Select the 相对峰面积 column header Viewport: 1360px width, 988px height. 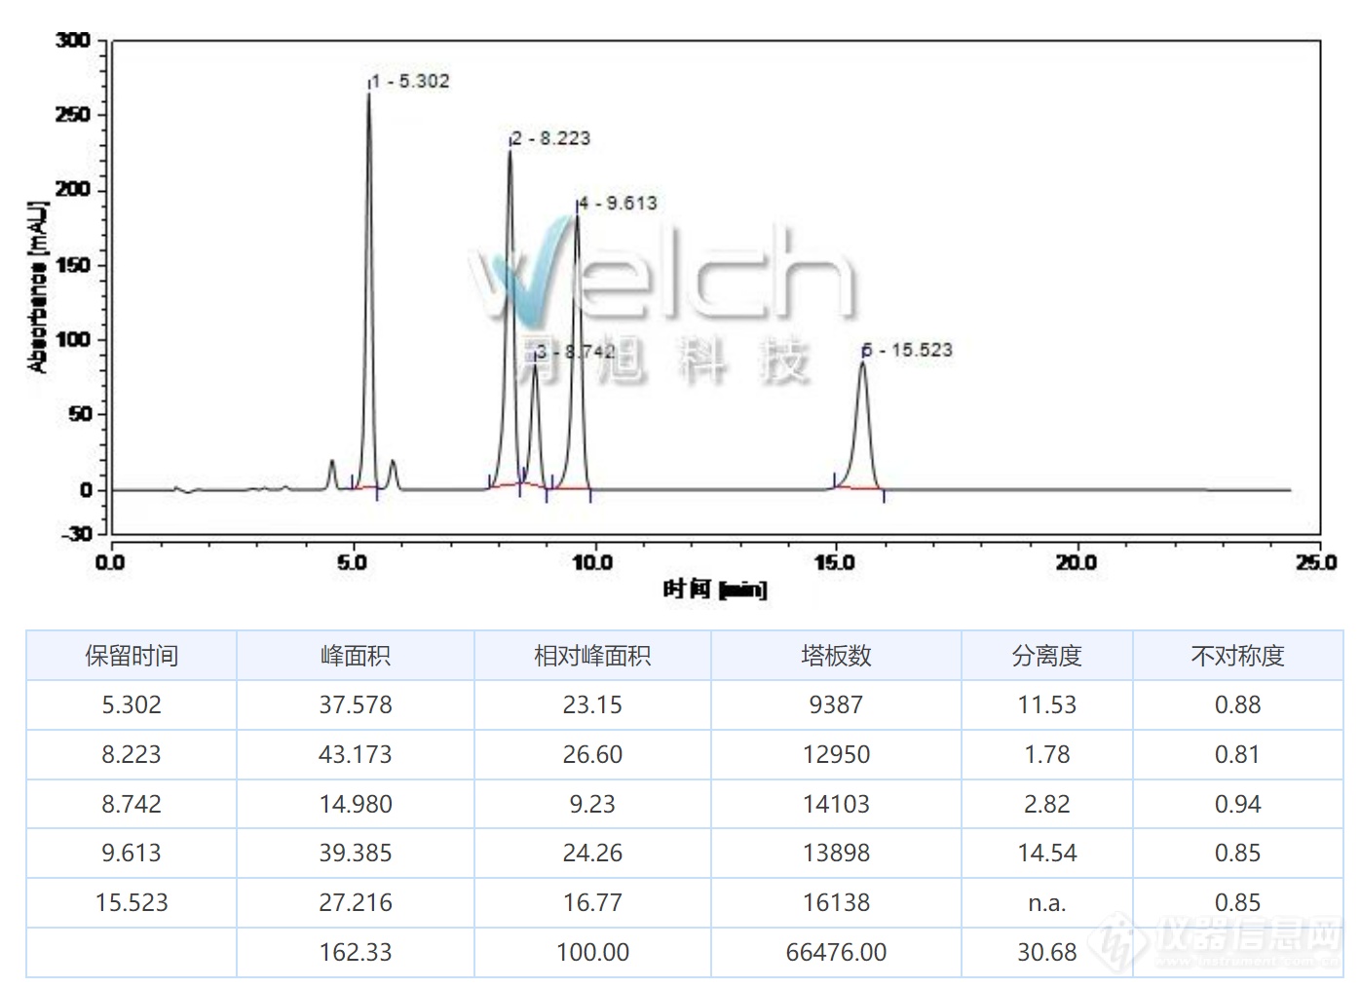click(592, 656)
